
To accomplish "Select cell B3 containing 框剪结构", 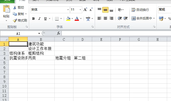I will click(41, 53).
